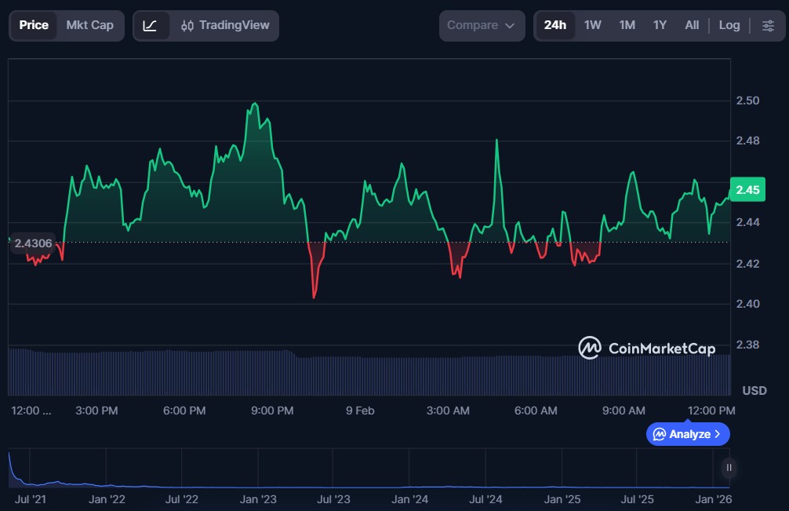Switch to Price view

click(x=34, y=25)
